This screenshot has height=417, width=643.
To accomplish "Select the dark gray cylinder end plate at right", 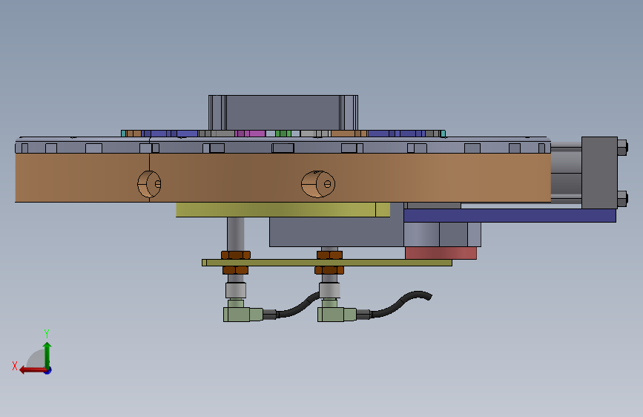I will tap(599, 173).
